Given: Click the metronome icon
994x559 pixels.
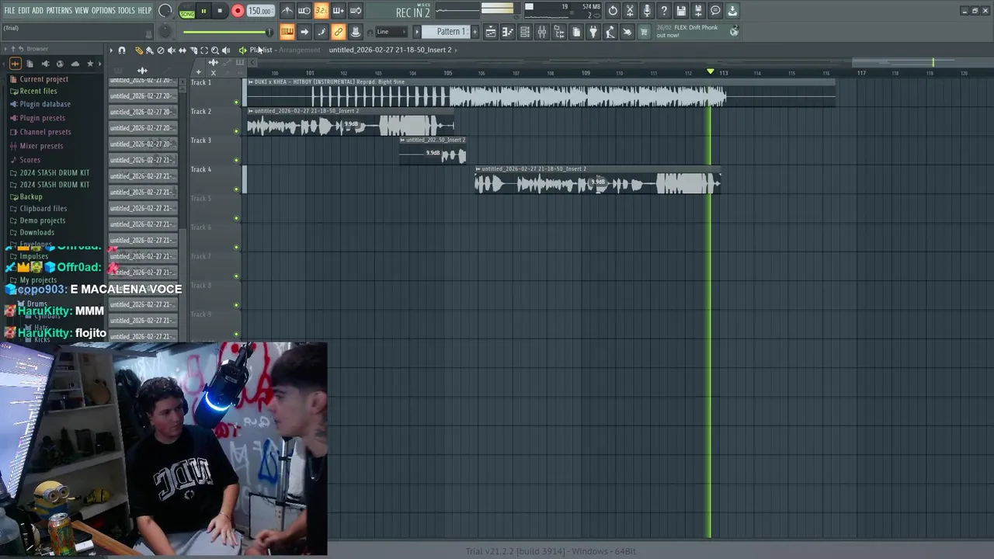Looking at the screenshot, I should pyautogui.click(x=287, y=11).
